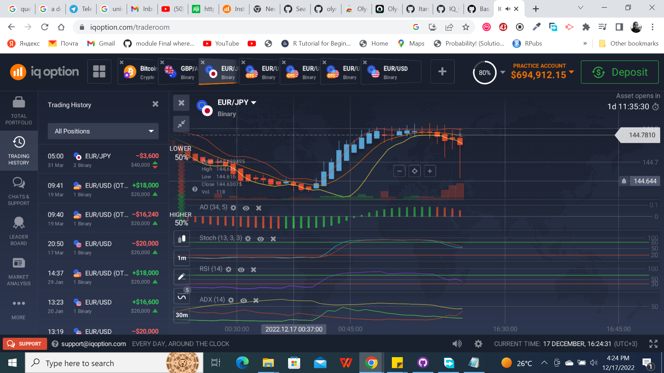Hide the Stoch (13, 3, 3) indicator
The height and width of the screenshot is (373, 664).
point(260,238)
